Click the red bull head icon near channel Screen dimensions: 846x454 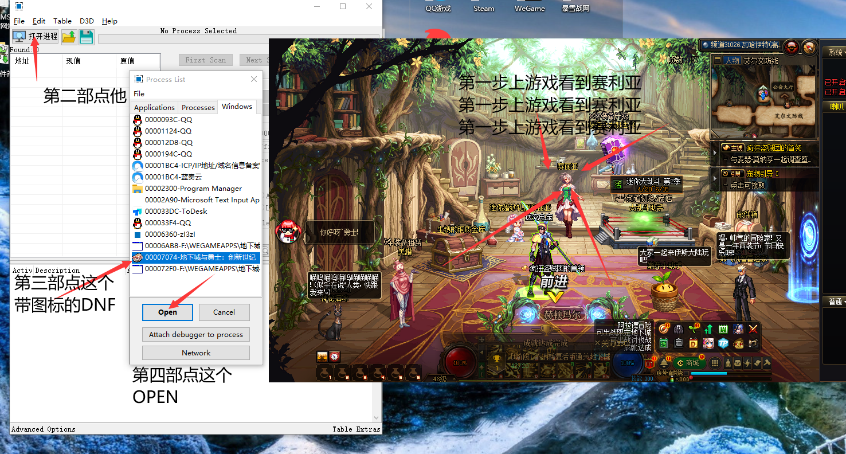792,46
